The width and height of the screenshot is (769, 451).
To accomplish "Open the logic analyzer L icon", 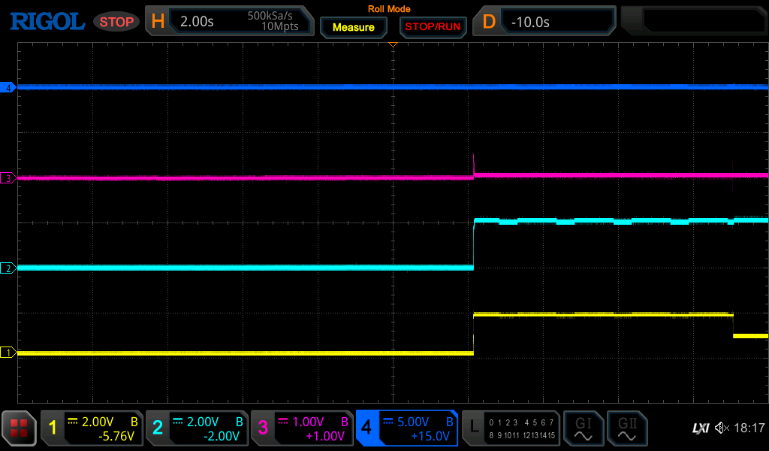I will tap(475, 427).
